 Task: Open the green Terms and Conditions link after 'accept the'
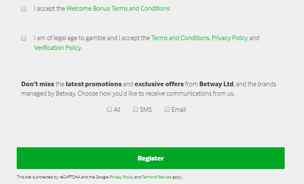[181, 38]
